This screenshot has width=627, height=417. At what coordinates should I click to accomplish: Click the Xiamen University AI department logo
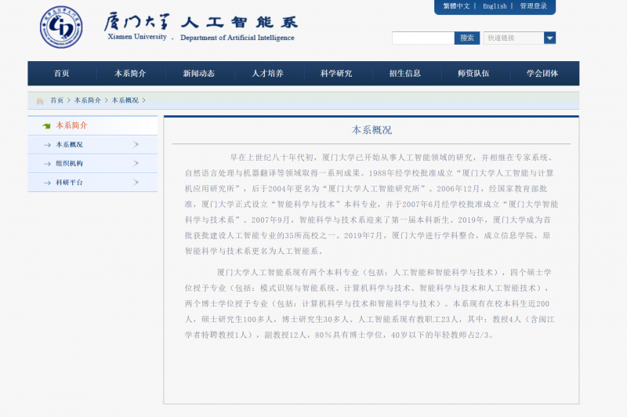(60, 27)
